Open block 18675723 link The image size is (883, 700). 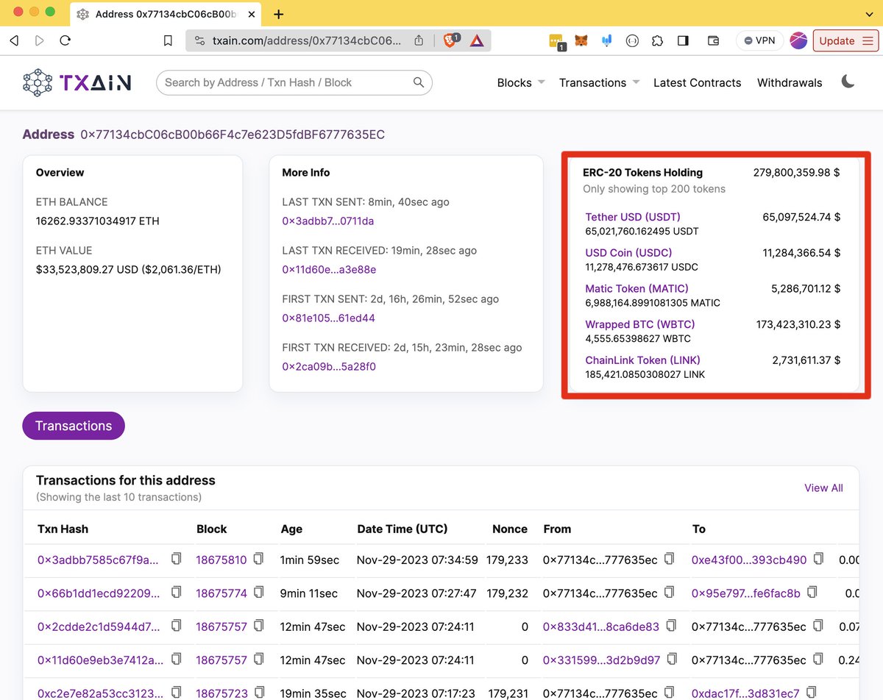click(221, 693)
